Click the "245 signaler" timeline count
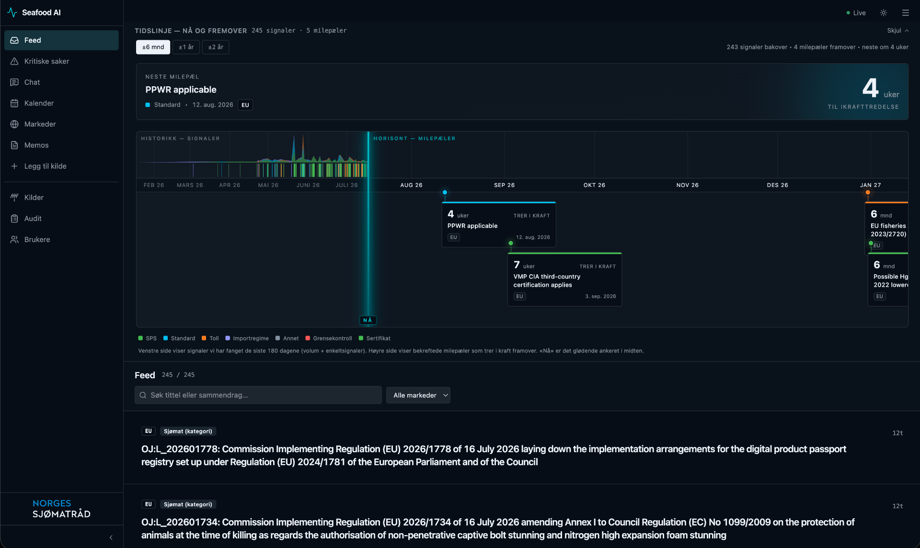The image size is (920, 548). click(x=274, y=31)
